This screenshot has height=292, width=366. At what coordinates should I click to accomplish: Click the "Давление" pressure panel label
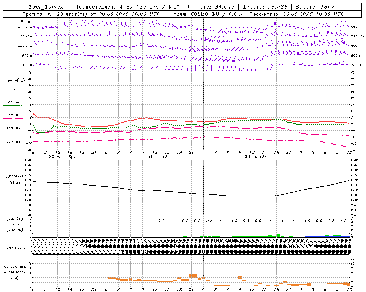(15, 176)
